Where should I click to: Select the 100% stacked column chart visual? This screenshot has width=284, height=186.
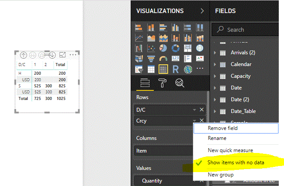[199, 28]
